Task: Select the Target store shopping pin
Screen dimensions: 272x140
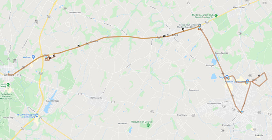Action: point(227,76)
